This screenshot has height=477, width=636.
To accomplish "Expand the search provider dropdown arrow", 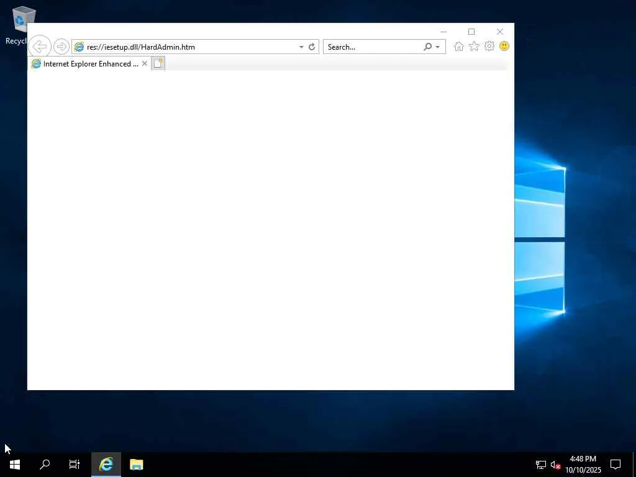I will pos(438,47).
